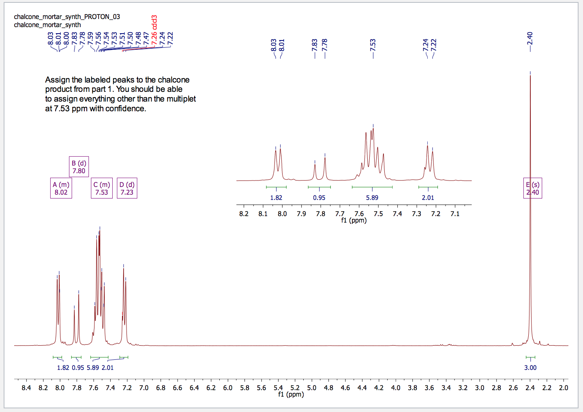Click the inset f1 (ppm) axis label

(x=354, y=220)
